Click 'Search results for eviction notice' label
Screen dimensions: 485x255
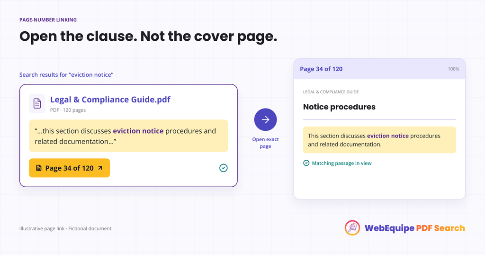point(66,74)
